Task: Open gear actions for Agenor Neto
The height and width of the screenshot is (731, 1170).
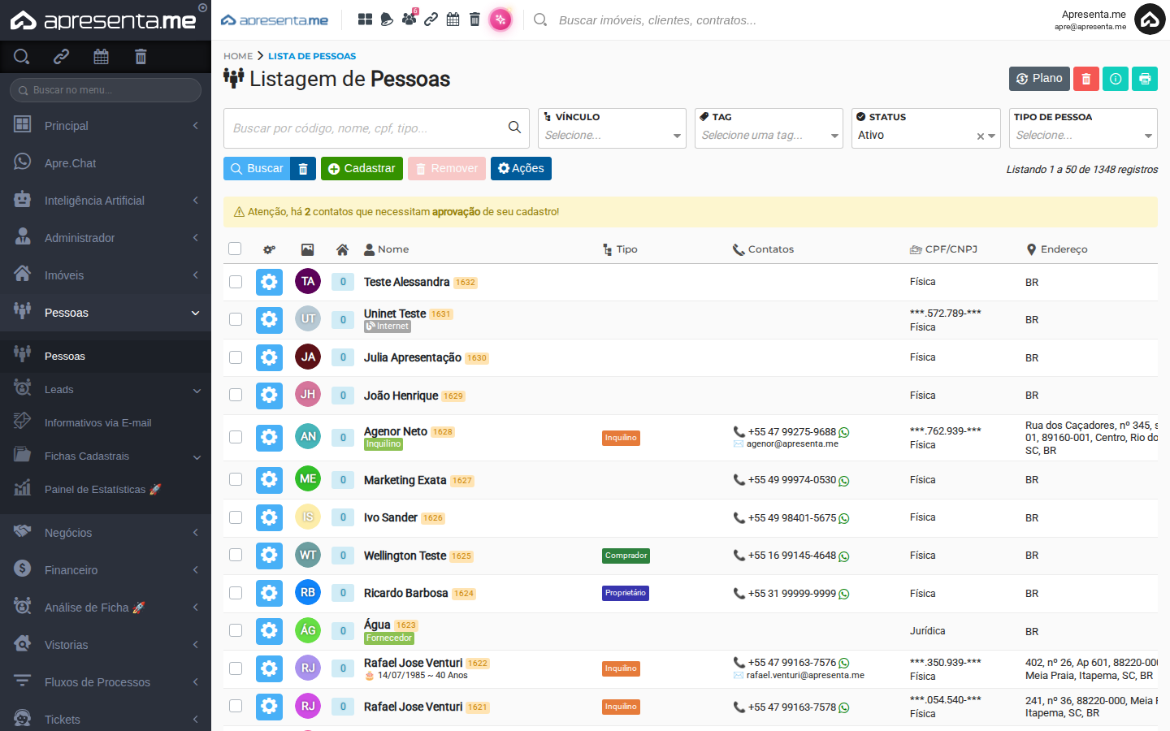Action: [x=269, y=437]
